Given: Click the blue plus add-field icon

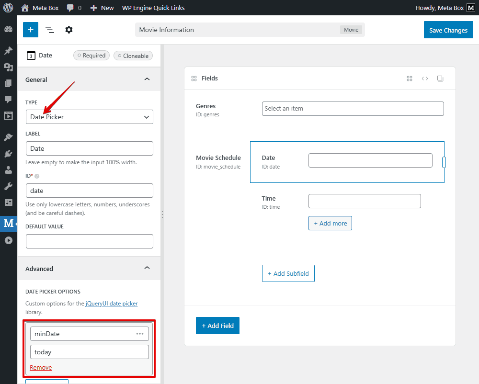Looking at the screenshot, I should tap(30, 30).
